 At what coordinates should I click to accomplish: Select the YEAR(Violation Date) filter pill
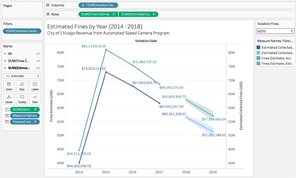(22, 31)
